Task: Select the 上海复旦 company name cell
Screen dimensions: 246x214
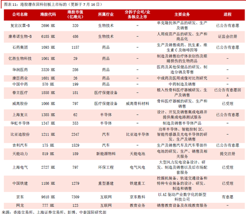Action: [x=20, y=115]
